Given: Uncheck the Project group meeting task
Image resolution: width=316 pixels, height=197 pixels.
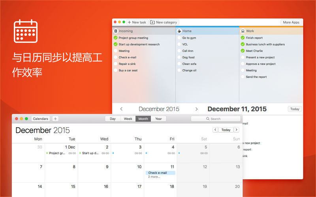Looking at the screenshot, I should (x=115, y=37).
